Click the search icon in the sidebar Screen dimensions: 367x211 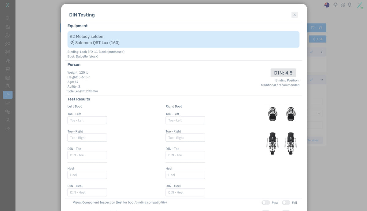8,18
